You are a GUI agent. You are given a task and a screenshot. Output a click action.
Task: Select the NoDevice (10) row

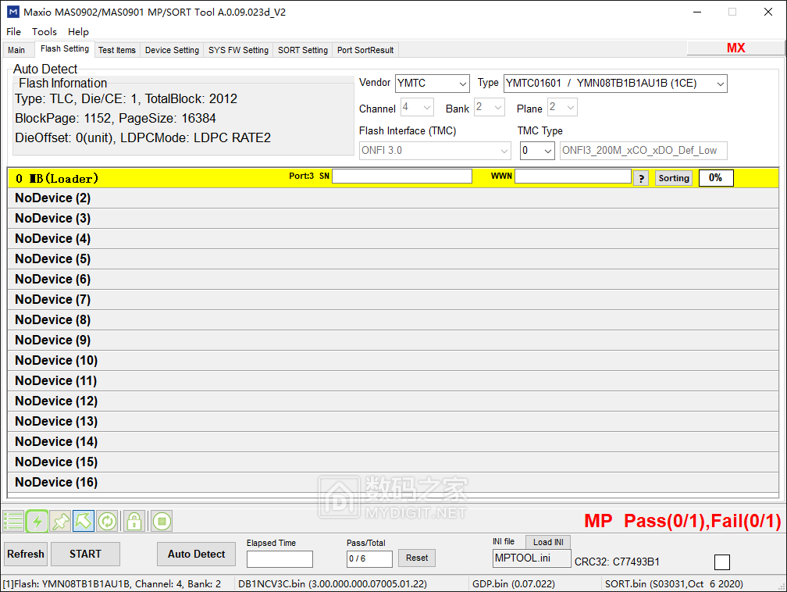(x=393, y=361)
